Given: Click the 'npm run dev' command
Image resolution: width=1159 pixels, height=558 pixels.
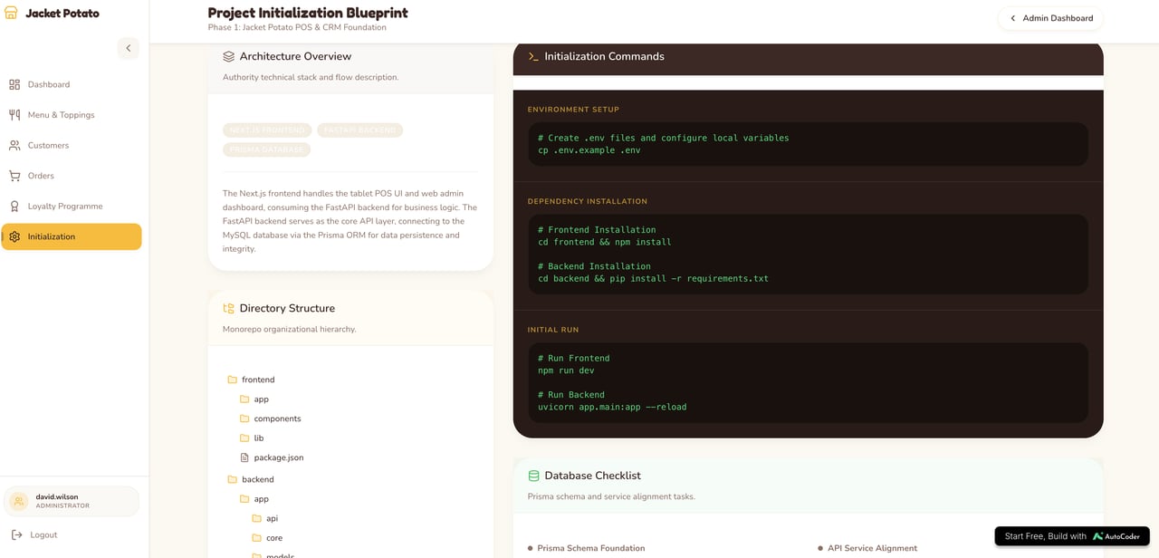Looking at the screenshot, I should (566, 370).
